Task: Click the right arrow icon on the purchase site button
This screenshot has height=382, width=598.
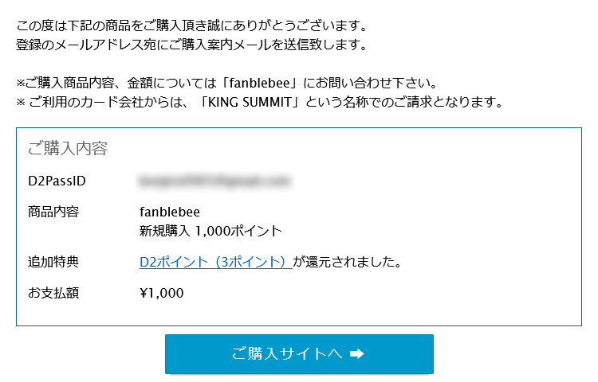Action: tap(357, 354)
